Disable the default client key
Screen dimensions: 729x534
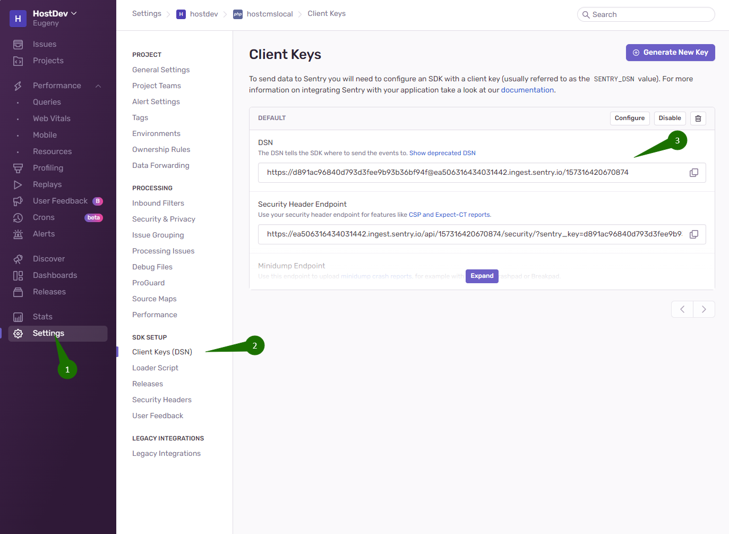[670, 118]
